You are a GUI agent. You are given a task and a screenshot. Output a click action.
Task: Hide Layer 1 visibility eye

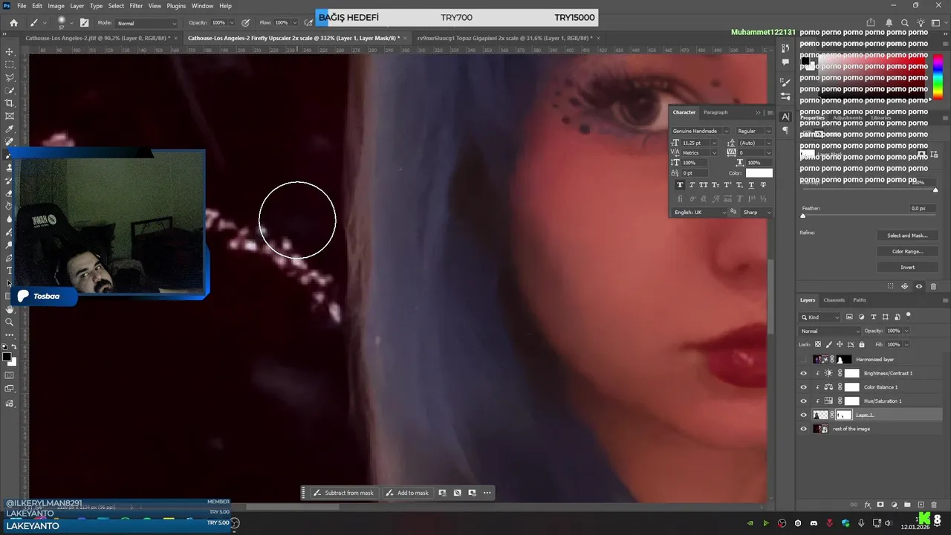803,415
